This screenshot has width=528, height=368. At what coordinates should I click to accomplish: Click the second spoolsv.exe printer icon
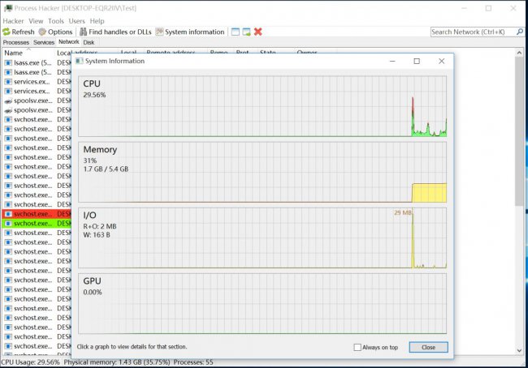(x=8, y=110)
